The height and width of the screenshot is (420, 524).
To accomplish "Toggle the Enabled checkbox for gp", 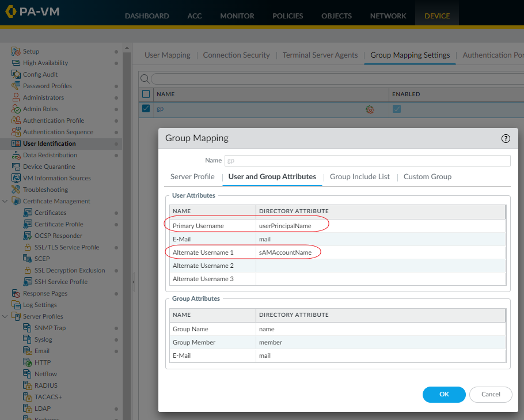I will [397, 109].
